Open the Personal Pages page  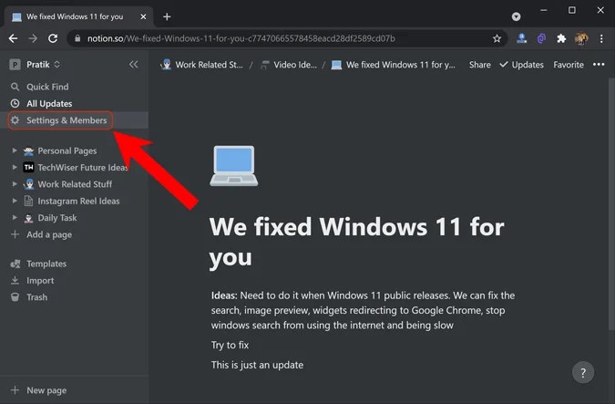67,150
